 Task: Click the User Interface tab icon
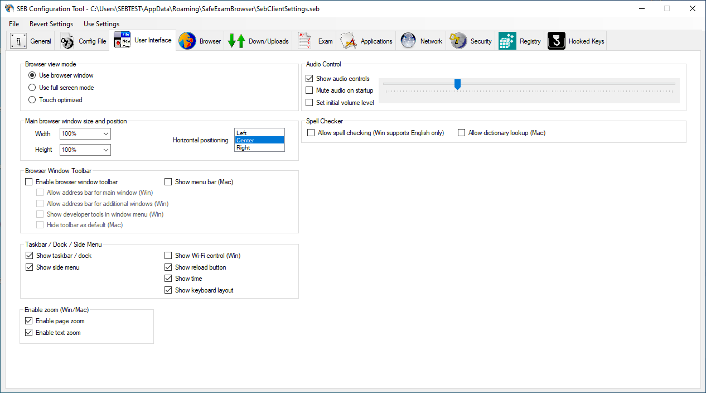[x=122, y=40]
